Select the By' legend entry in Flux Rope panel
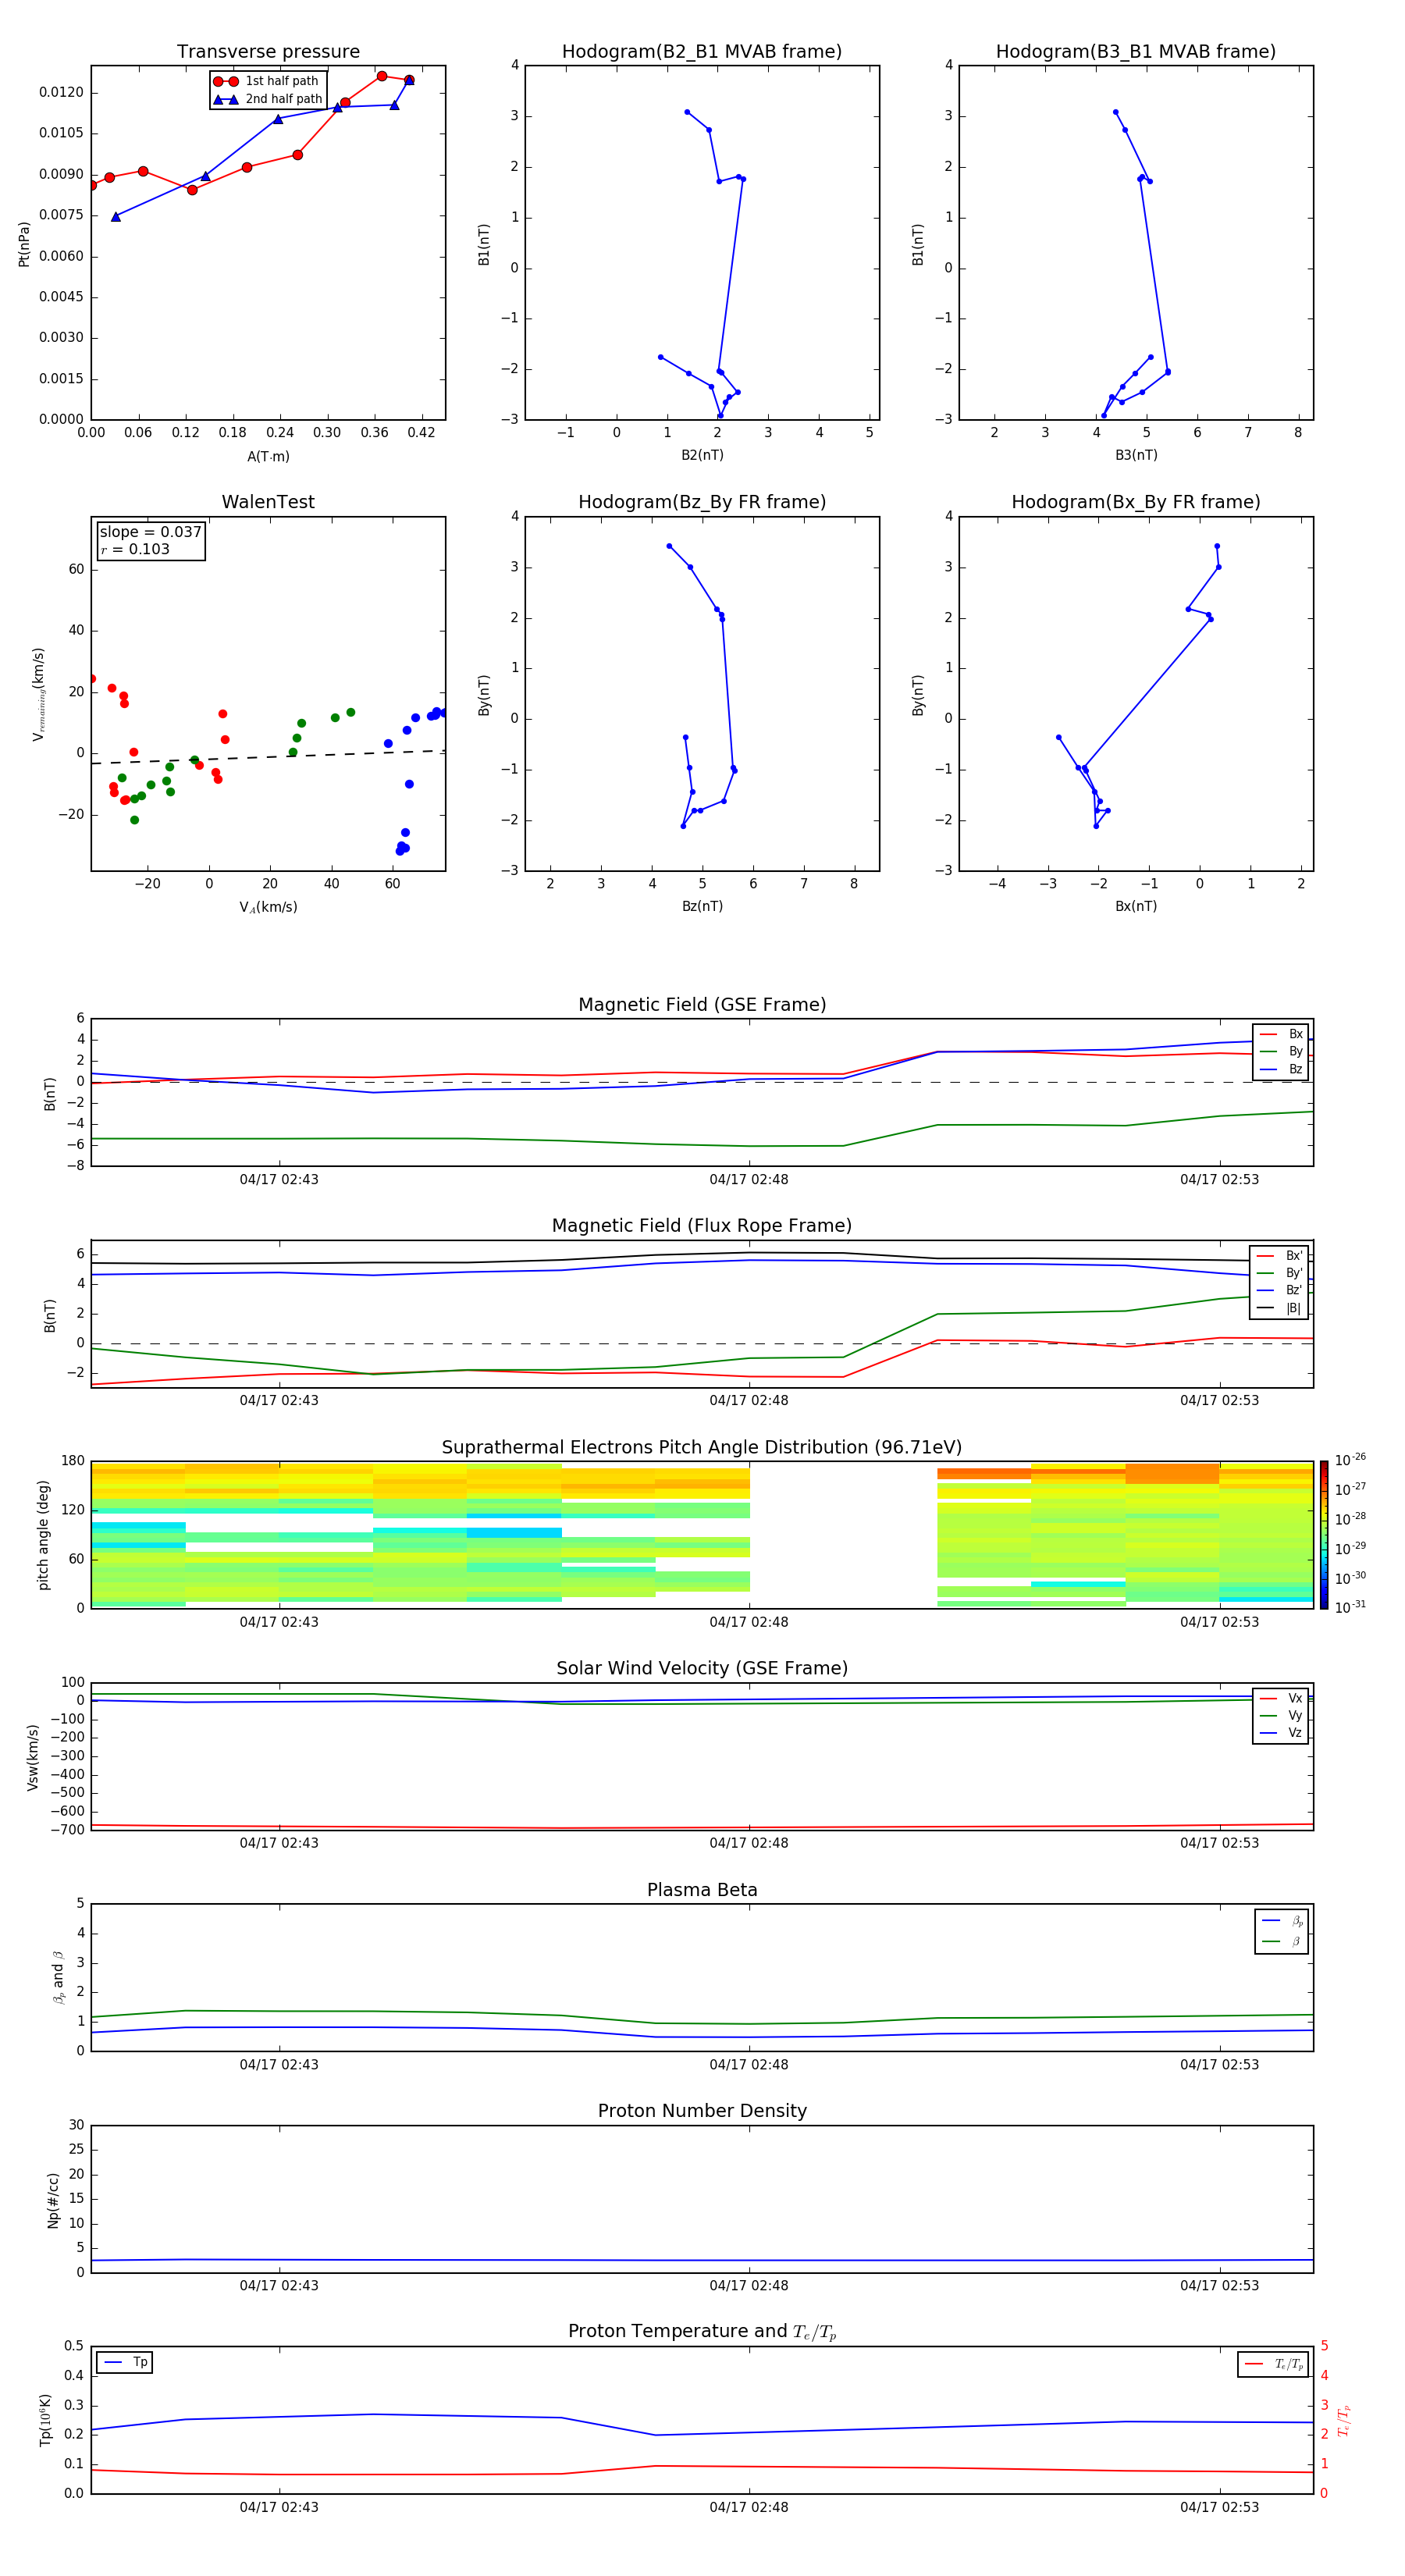 (x=1280, y=1273)
